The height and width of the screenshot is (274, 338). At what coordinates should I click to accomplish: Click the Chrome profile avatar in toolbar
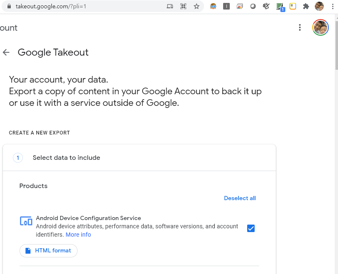tap(319, 6)
